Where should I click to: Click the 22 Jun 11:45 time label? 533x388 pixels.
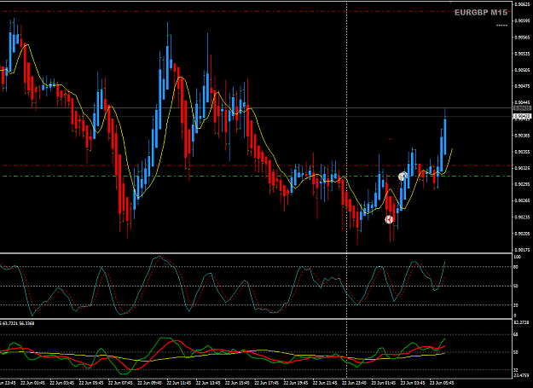pyautogui.click(x=179, y=383)
